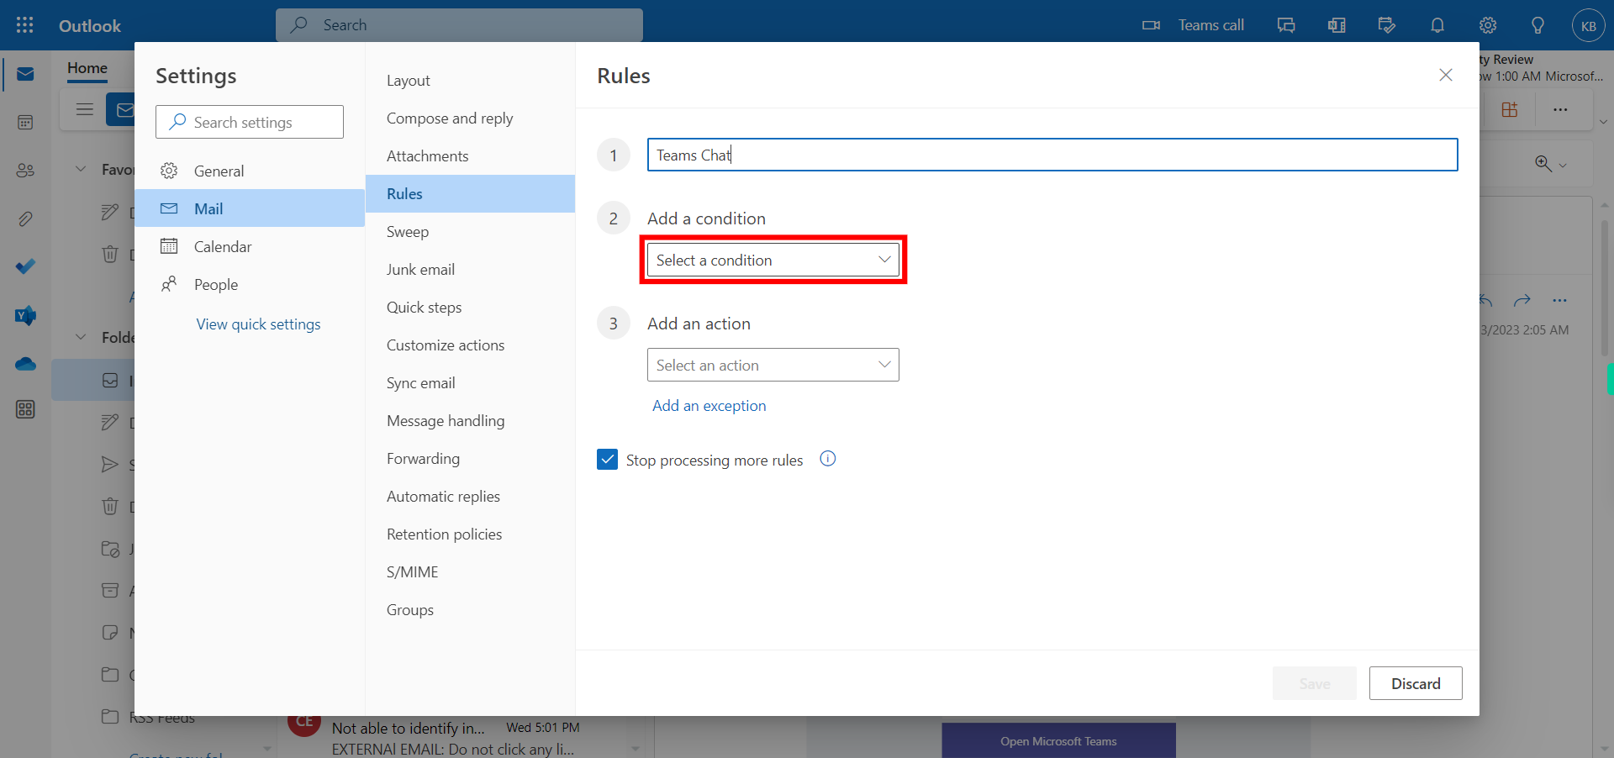Open Attachments settings
Screen dimensions: 1614x758
pos(470,156)
